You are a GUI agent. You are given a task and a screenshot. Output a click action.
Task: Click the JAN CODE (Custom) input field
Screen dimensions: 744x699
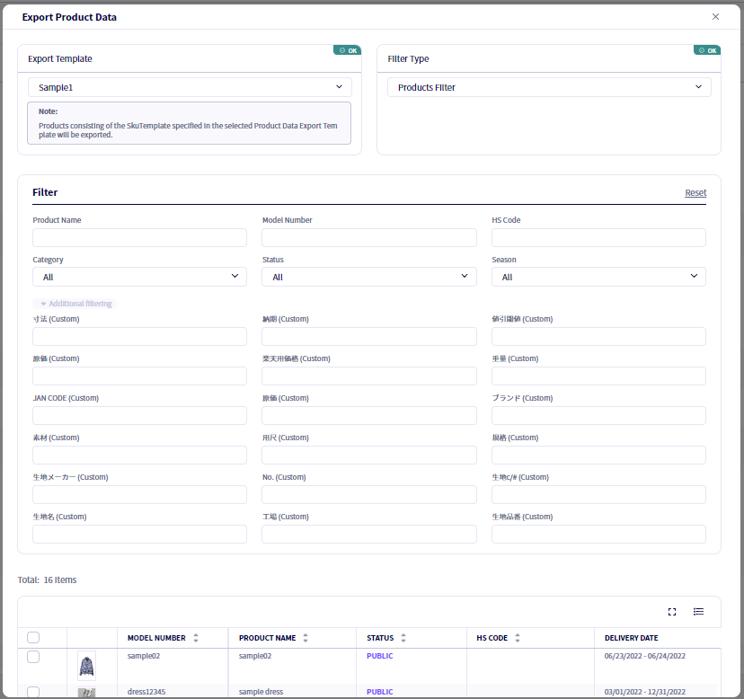pyautogui.click(x=139, y=416)
